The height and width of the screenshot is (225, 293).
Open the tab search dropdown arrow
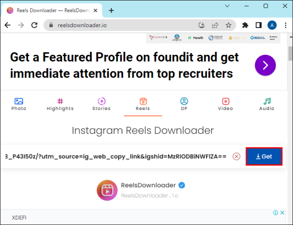(227, 6)
